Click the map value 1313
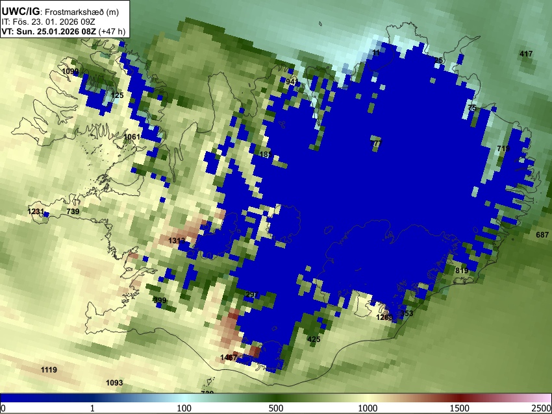Image resolution: width=552 pixels, height=414 pixels. [x=177, y=241]
